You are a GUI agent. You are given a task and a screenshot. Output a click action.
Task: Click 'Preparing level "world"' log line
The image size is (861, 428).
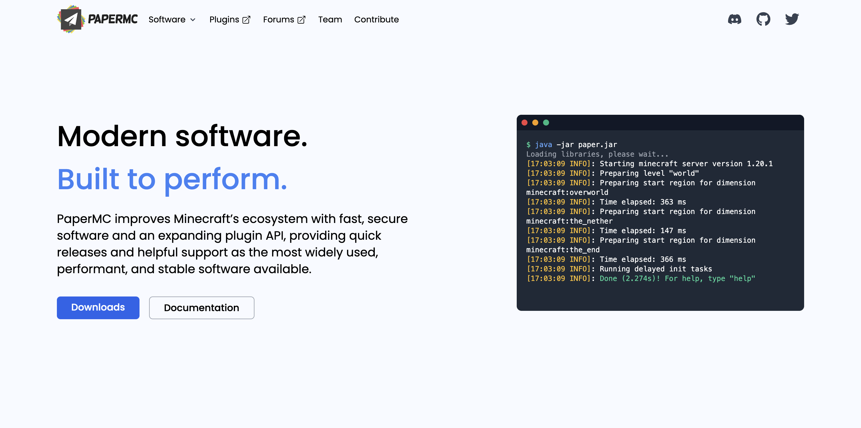pos(613,173)
